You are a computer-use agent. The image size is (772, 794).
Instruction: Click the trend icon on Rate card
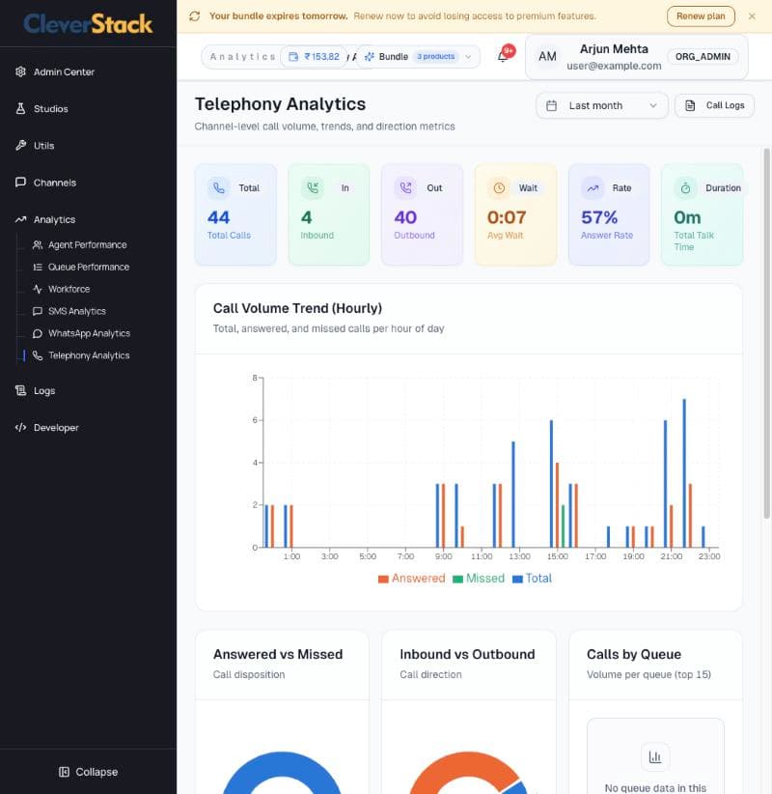coord(593,187)
